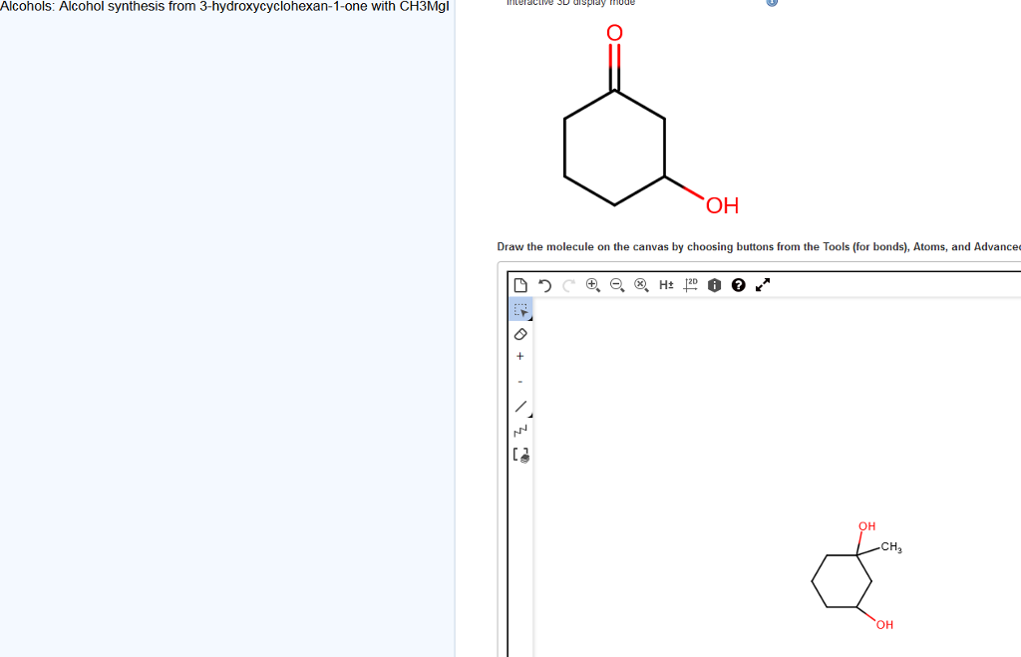Image resolution: width=1021 pixels, height=657 pixels.
Task: Select the eraser tool
Action: 519,334
